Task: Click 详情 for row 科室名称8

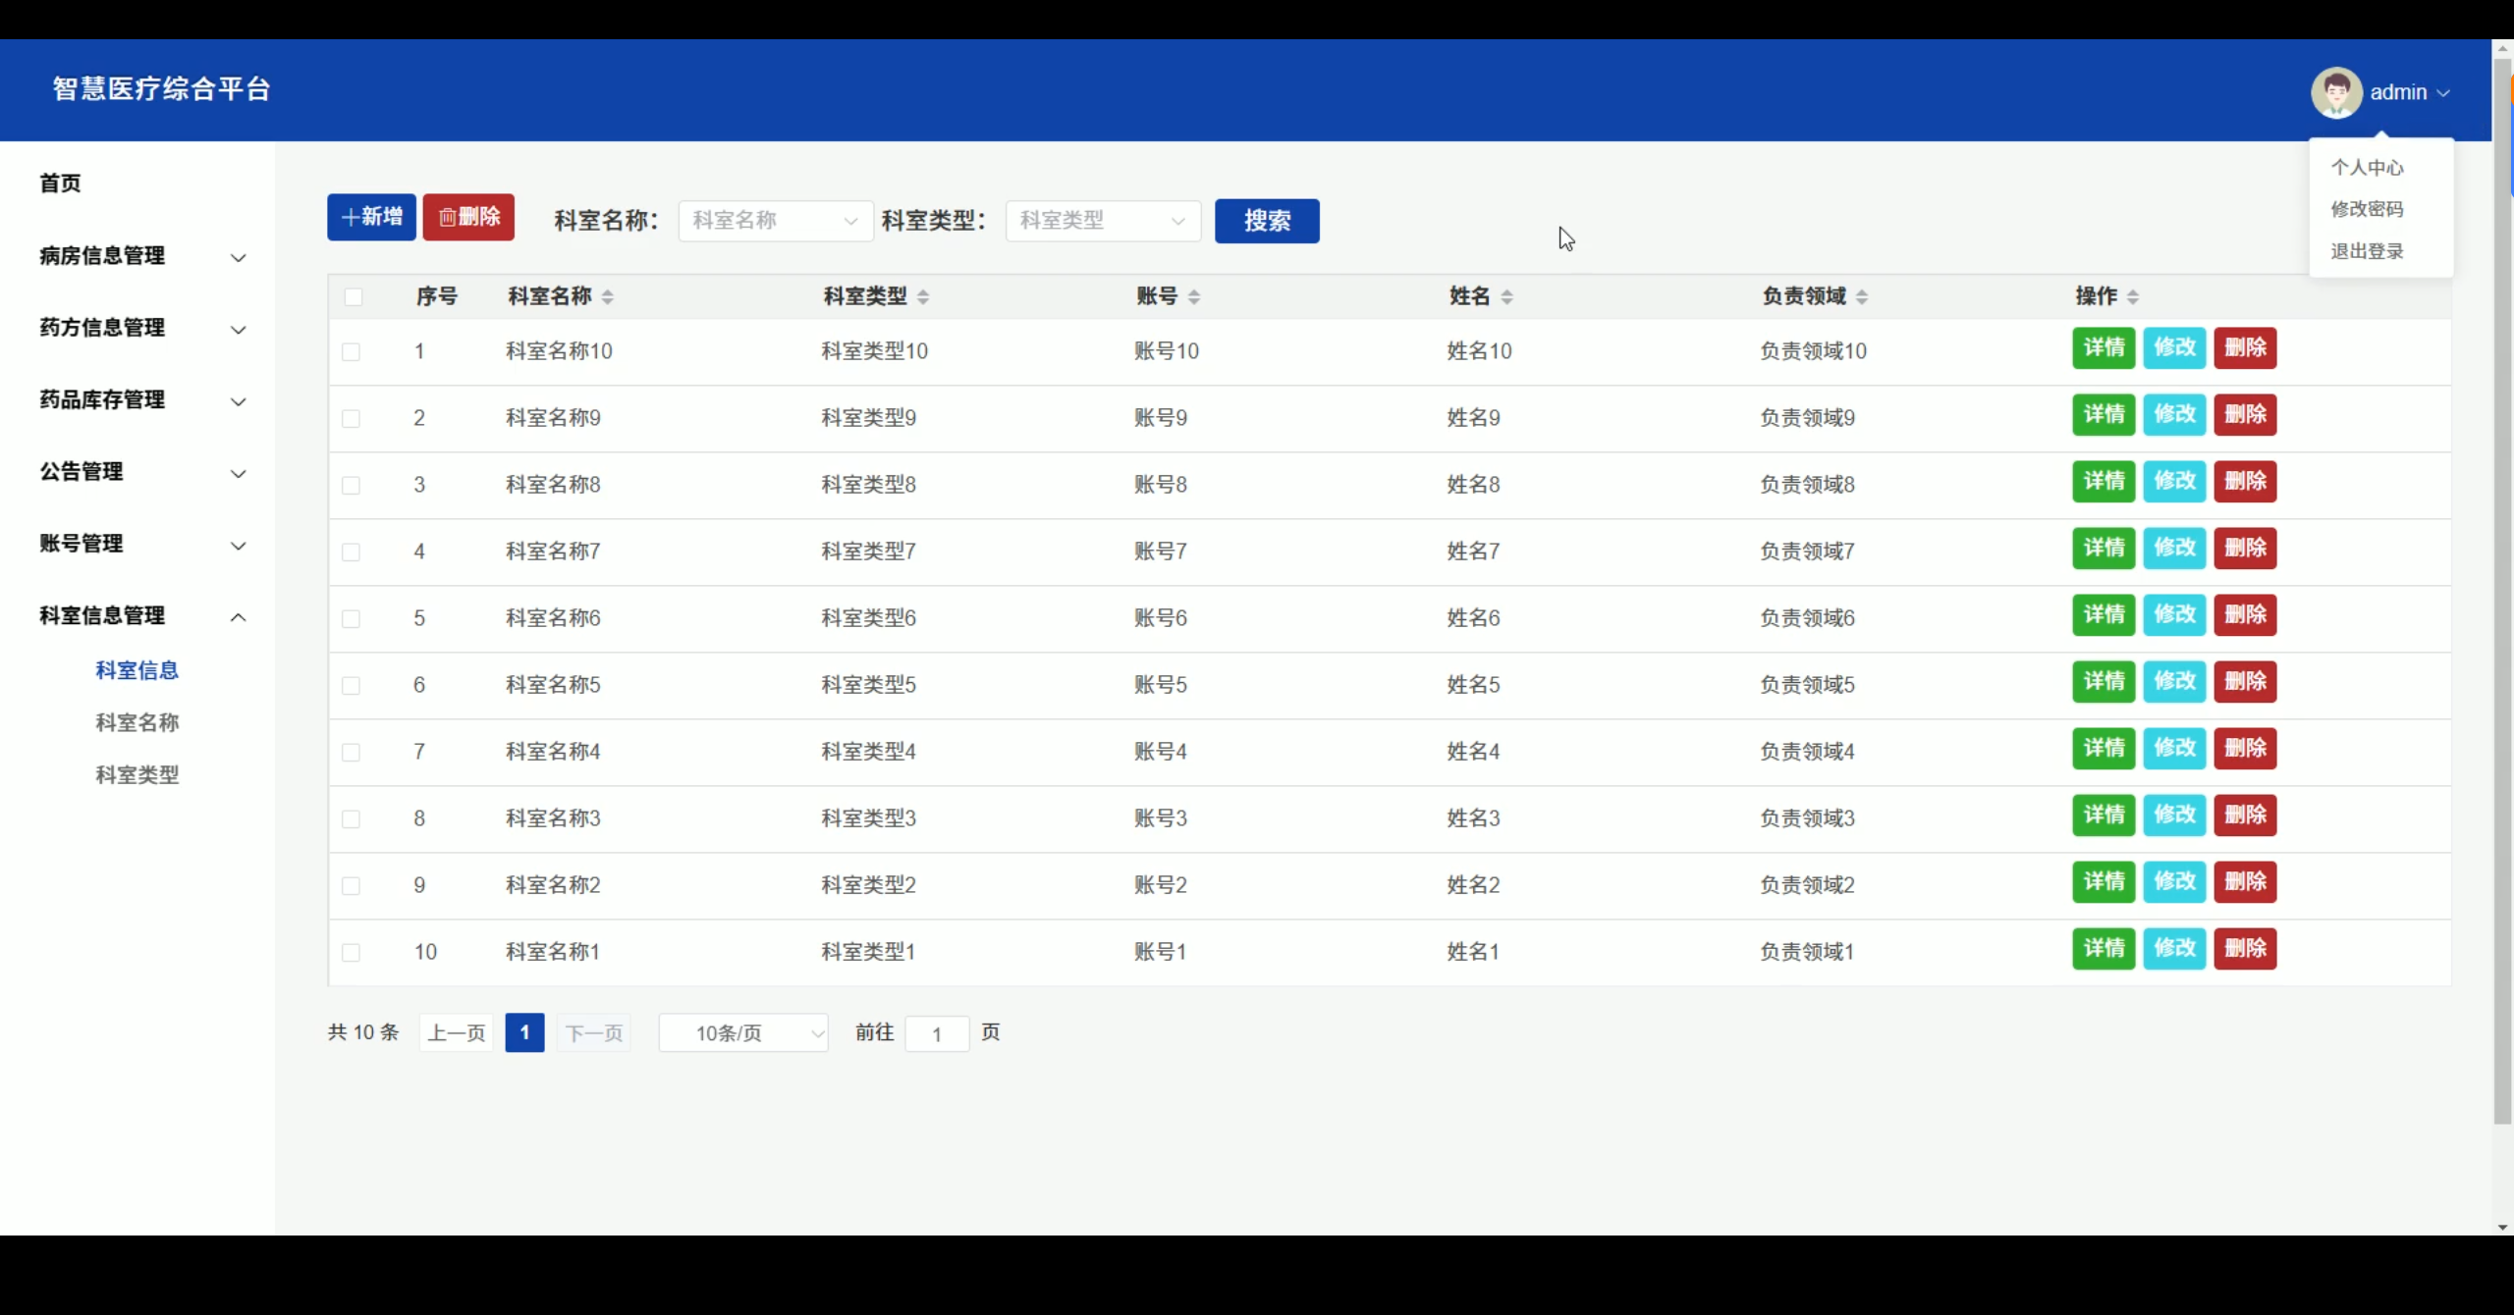Action: click(x=2104, y=481)
